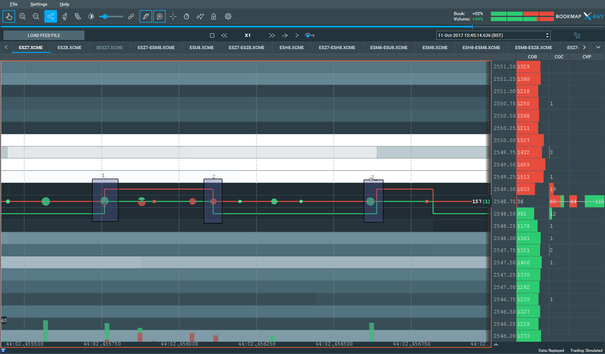
Task: Click the stopwatch icon in toolbar
Action: 186,17
